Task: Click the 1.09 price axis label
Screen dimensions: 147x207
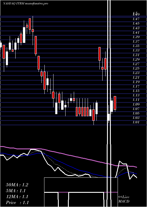Action: [136, 104]
